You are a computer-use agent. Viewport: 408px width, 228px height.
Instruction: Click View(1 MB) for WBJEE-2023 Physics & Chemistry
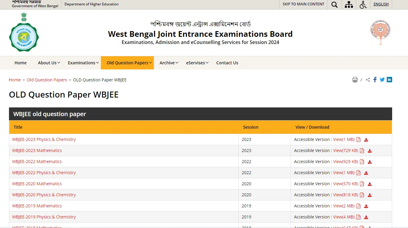(x=344, y=139)
